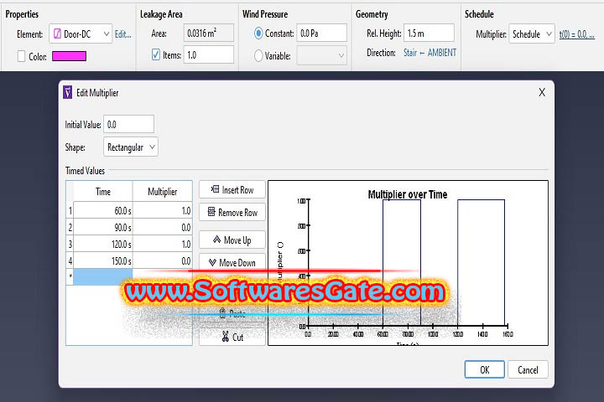Open the Element dropdown showing Door-DC

81,33
